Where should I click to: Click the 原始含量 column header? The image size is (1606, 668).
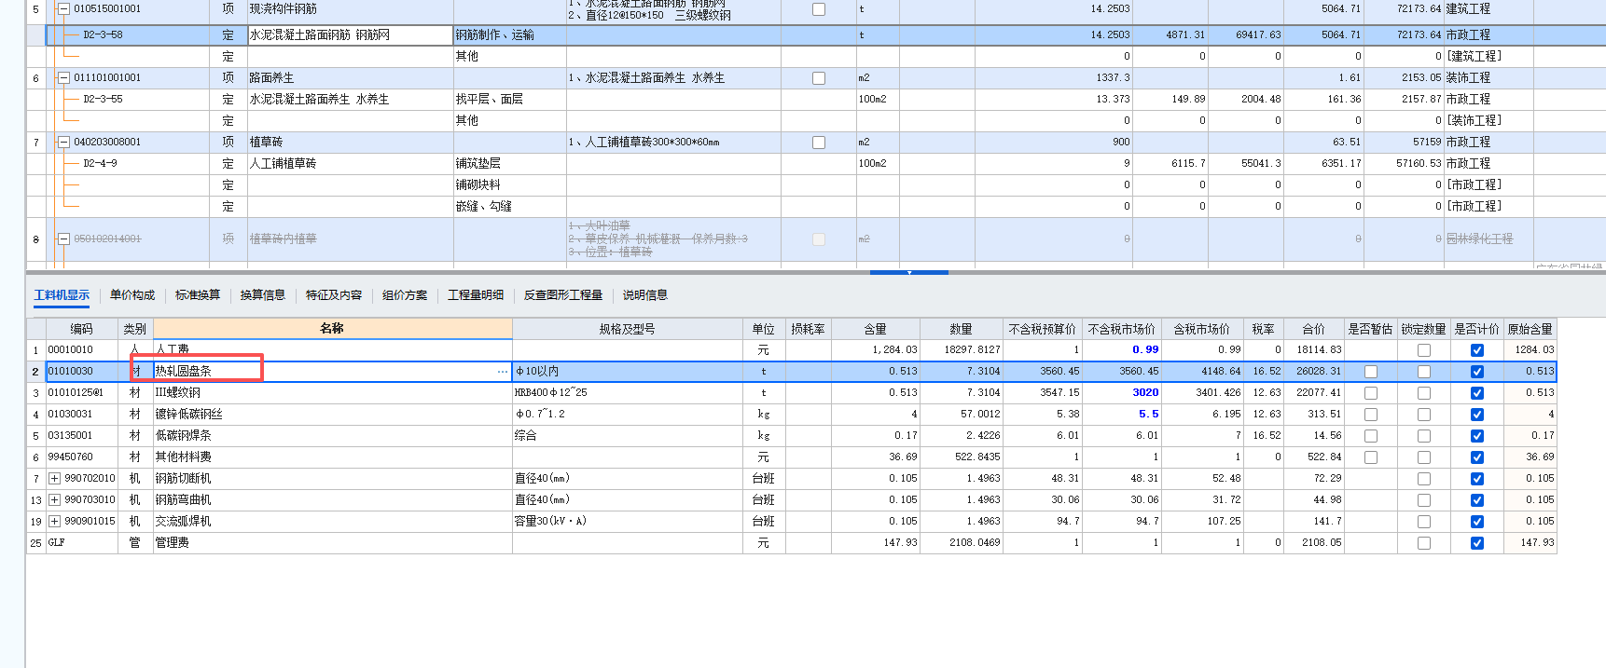(1530, 329)
